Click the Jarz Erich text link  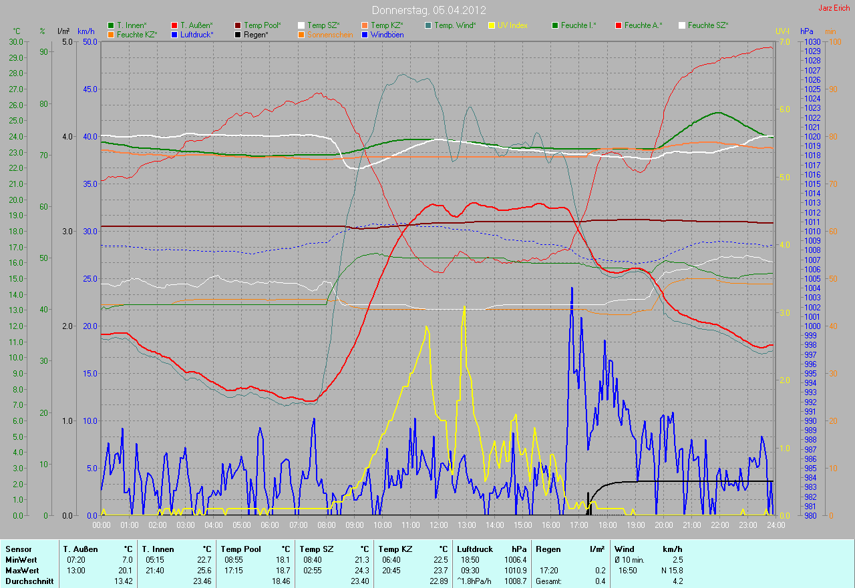pyautogui.click(x=834, y=8)
